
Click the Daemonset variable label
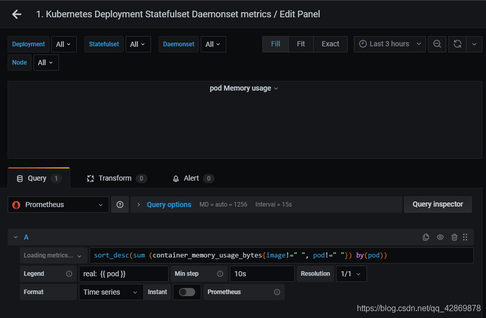[178, 44]
